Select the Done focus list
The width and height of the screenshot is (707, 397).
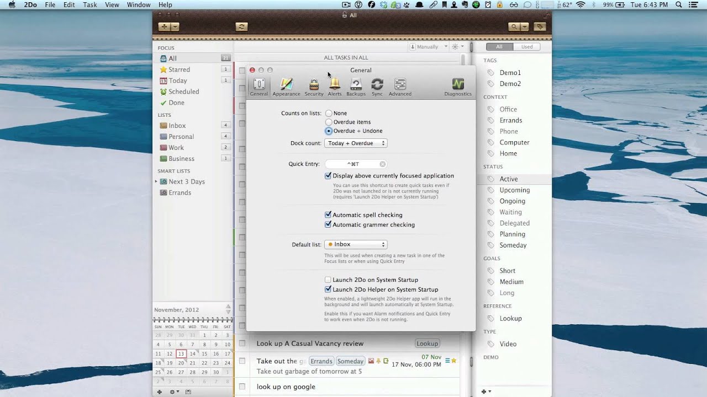(193, 103)
